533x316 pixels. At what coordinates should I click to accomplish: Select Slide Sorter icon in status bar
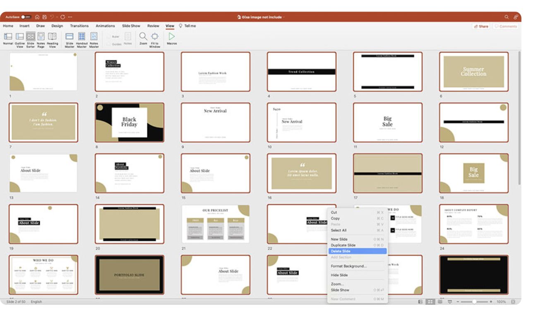(x=430, y=302)
